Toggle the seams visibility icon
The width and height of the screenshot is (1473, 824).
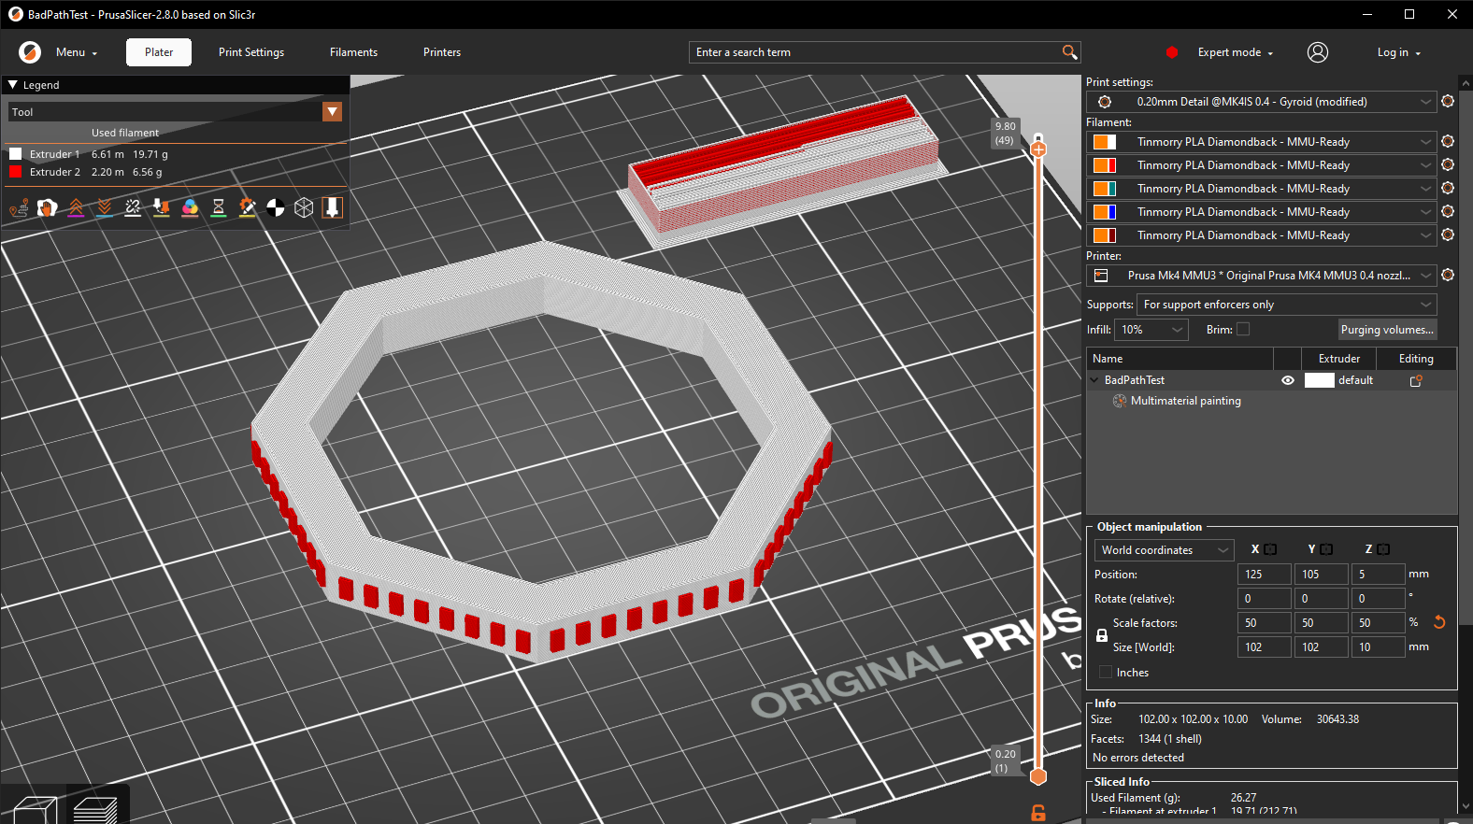pyautogui.click(x=133, y=207)
